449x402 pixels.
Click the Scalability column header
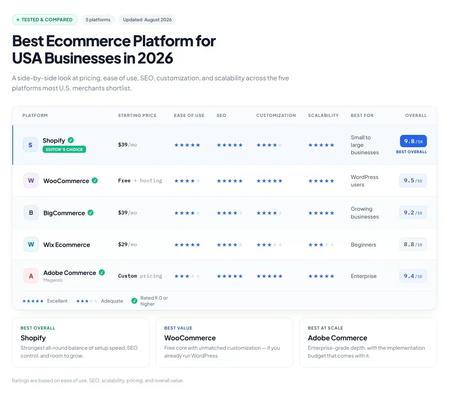pyautogui.click(x=323, y=115)
